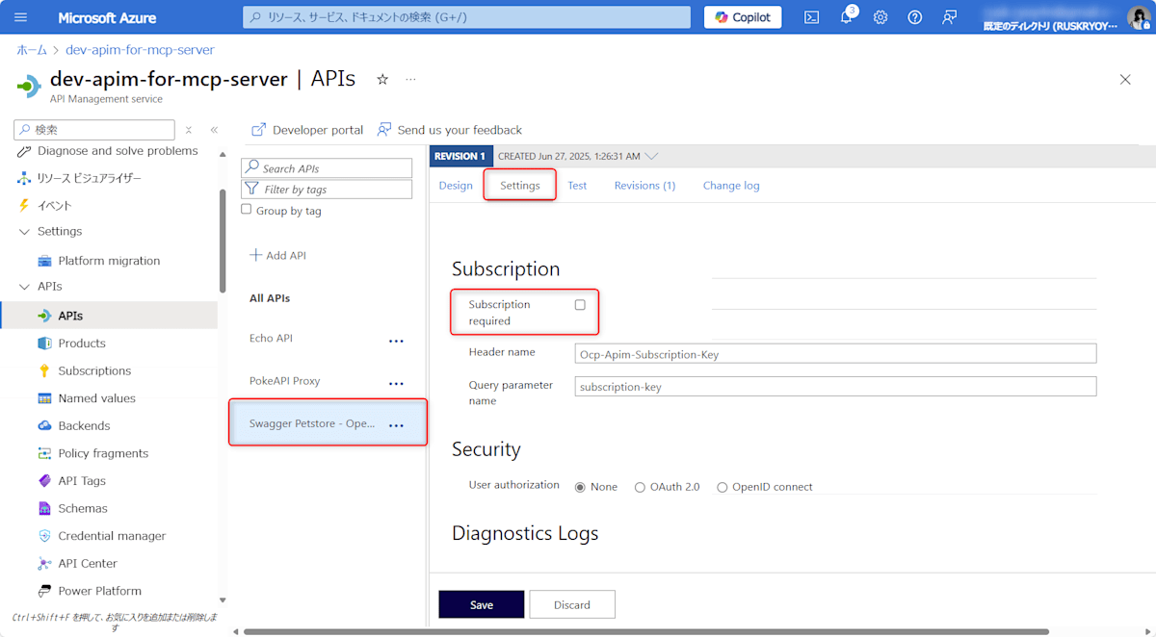Open the Revisions (1) tab
1156x637 pixels.
click(x=644, y=186)
